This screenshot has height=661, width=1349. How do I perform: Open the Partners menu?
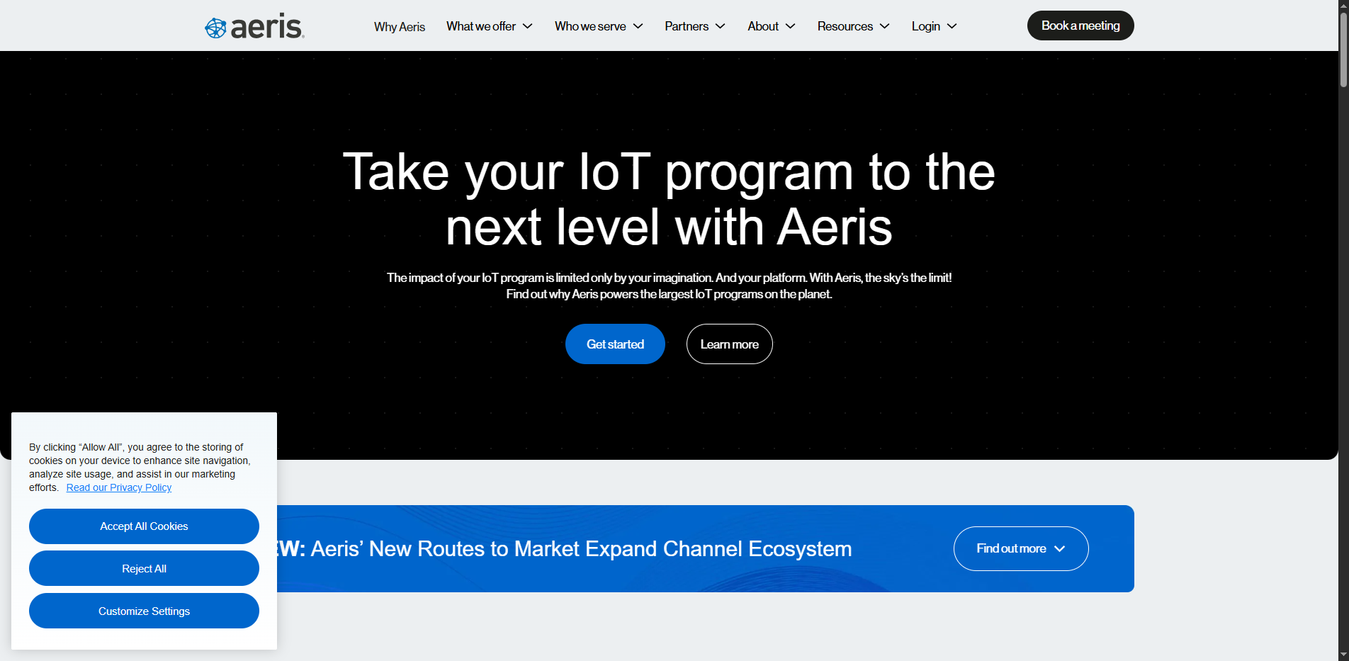click(x=687, y=26)
